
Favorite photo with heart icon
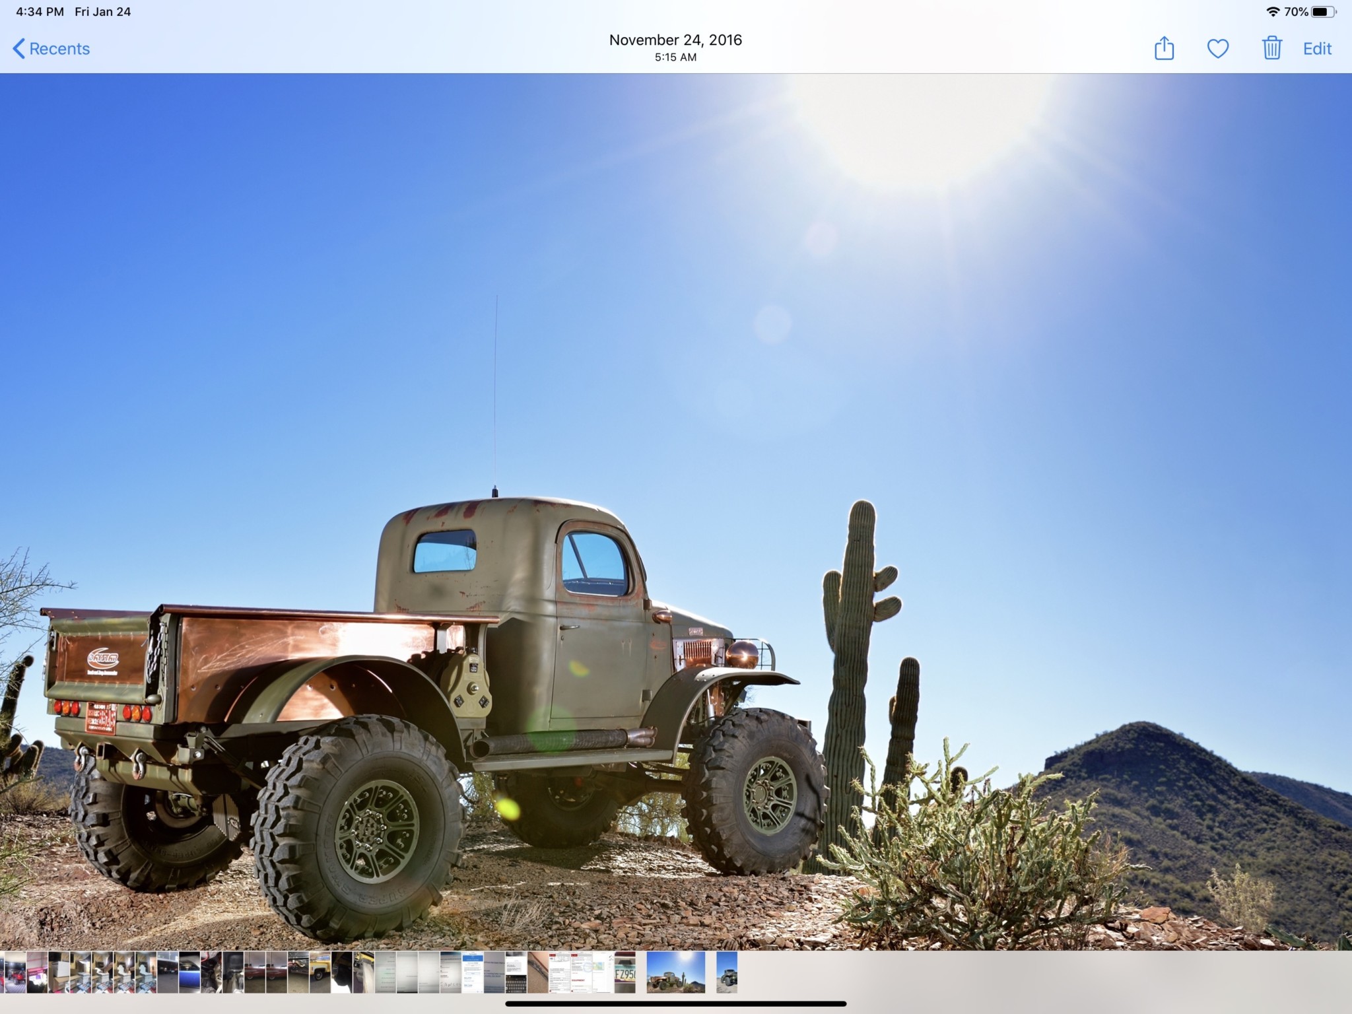coord(1217,48)
